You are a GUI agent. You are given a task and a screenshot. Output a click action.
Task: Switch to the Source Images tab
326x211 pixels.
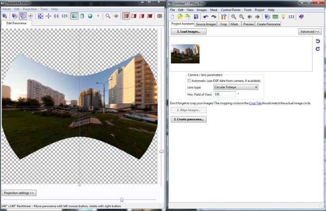(x=206, y=24)
